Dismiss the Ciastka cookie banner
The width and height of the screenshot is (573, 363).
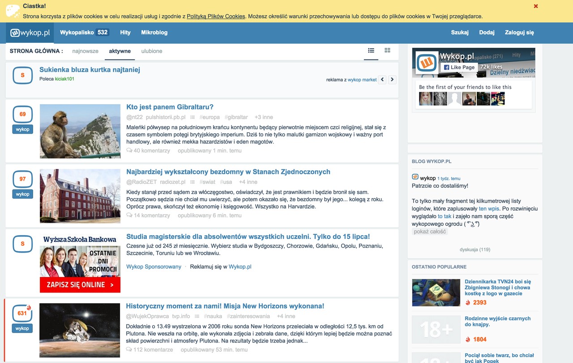(x=535, y=6)
